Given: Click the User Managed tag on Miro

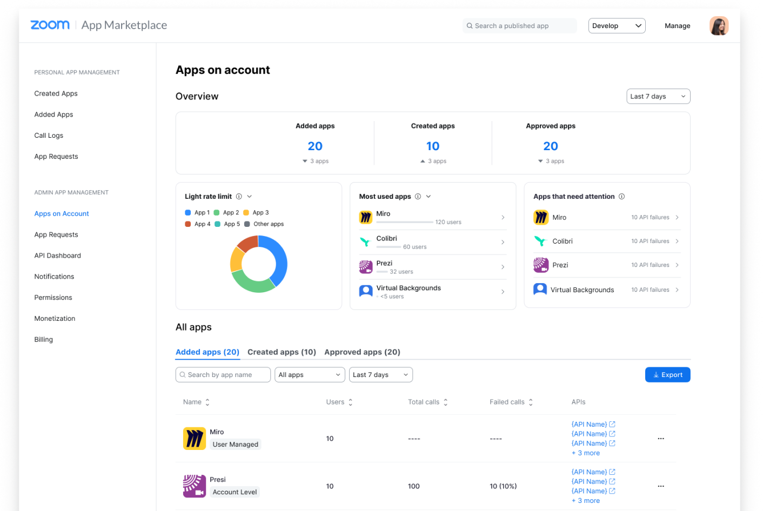Looking at the screenshot, I should pyautogui.click(x=236, y=445).
